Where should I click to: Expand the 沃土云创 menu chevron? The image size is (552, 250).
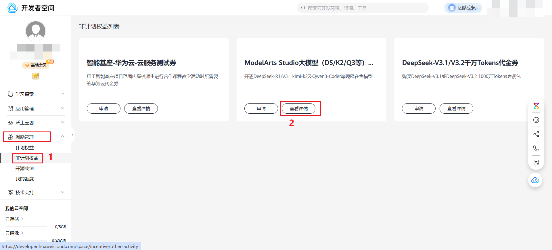click(63, 122)
